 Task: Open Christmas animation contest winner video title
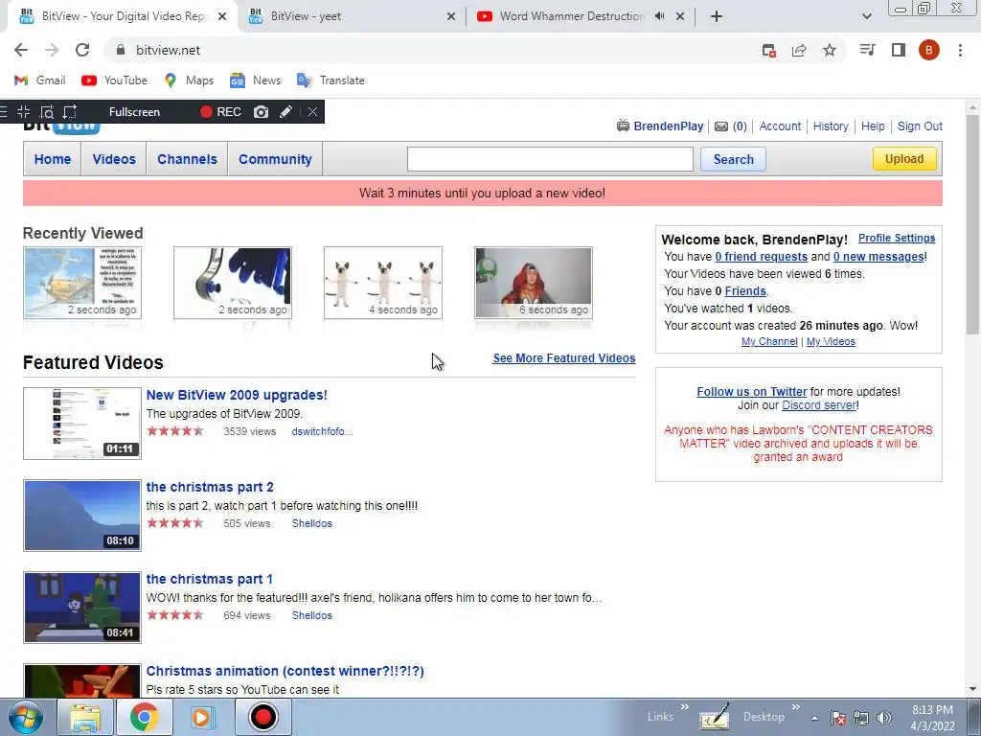tap(285, 671)
